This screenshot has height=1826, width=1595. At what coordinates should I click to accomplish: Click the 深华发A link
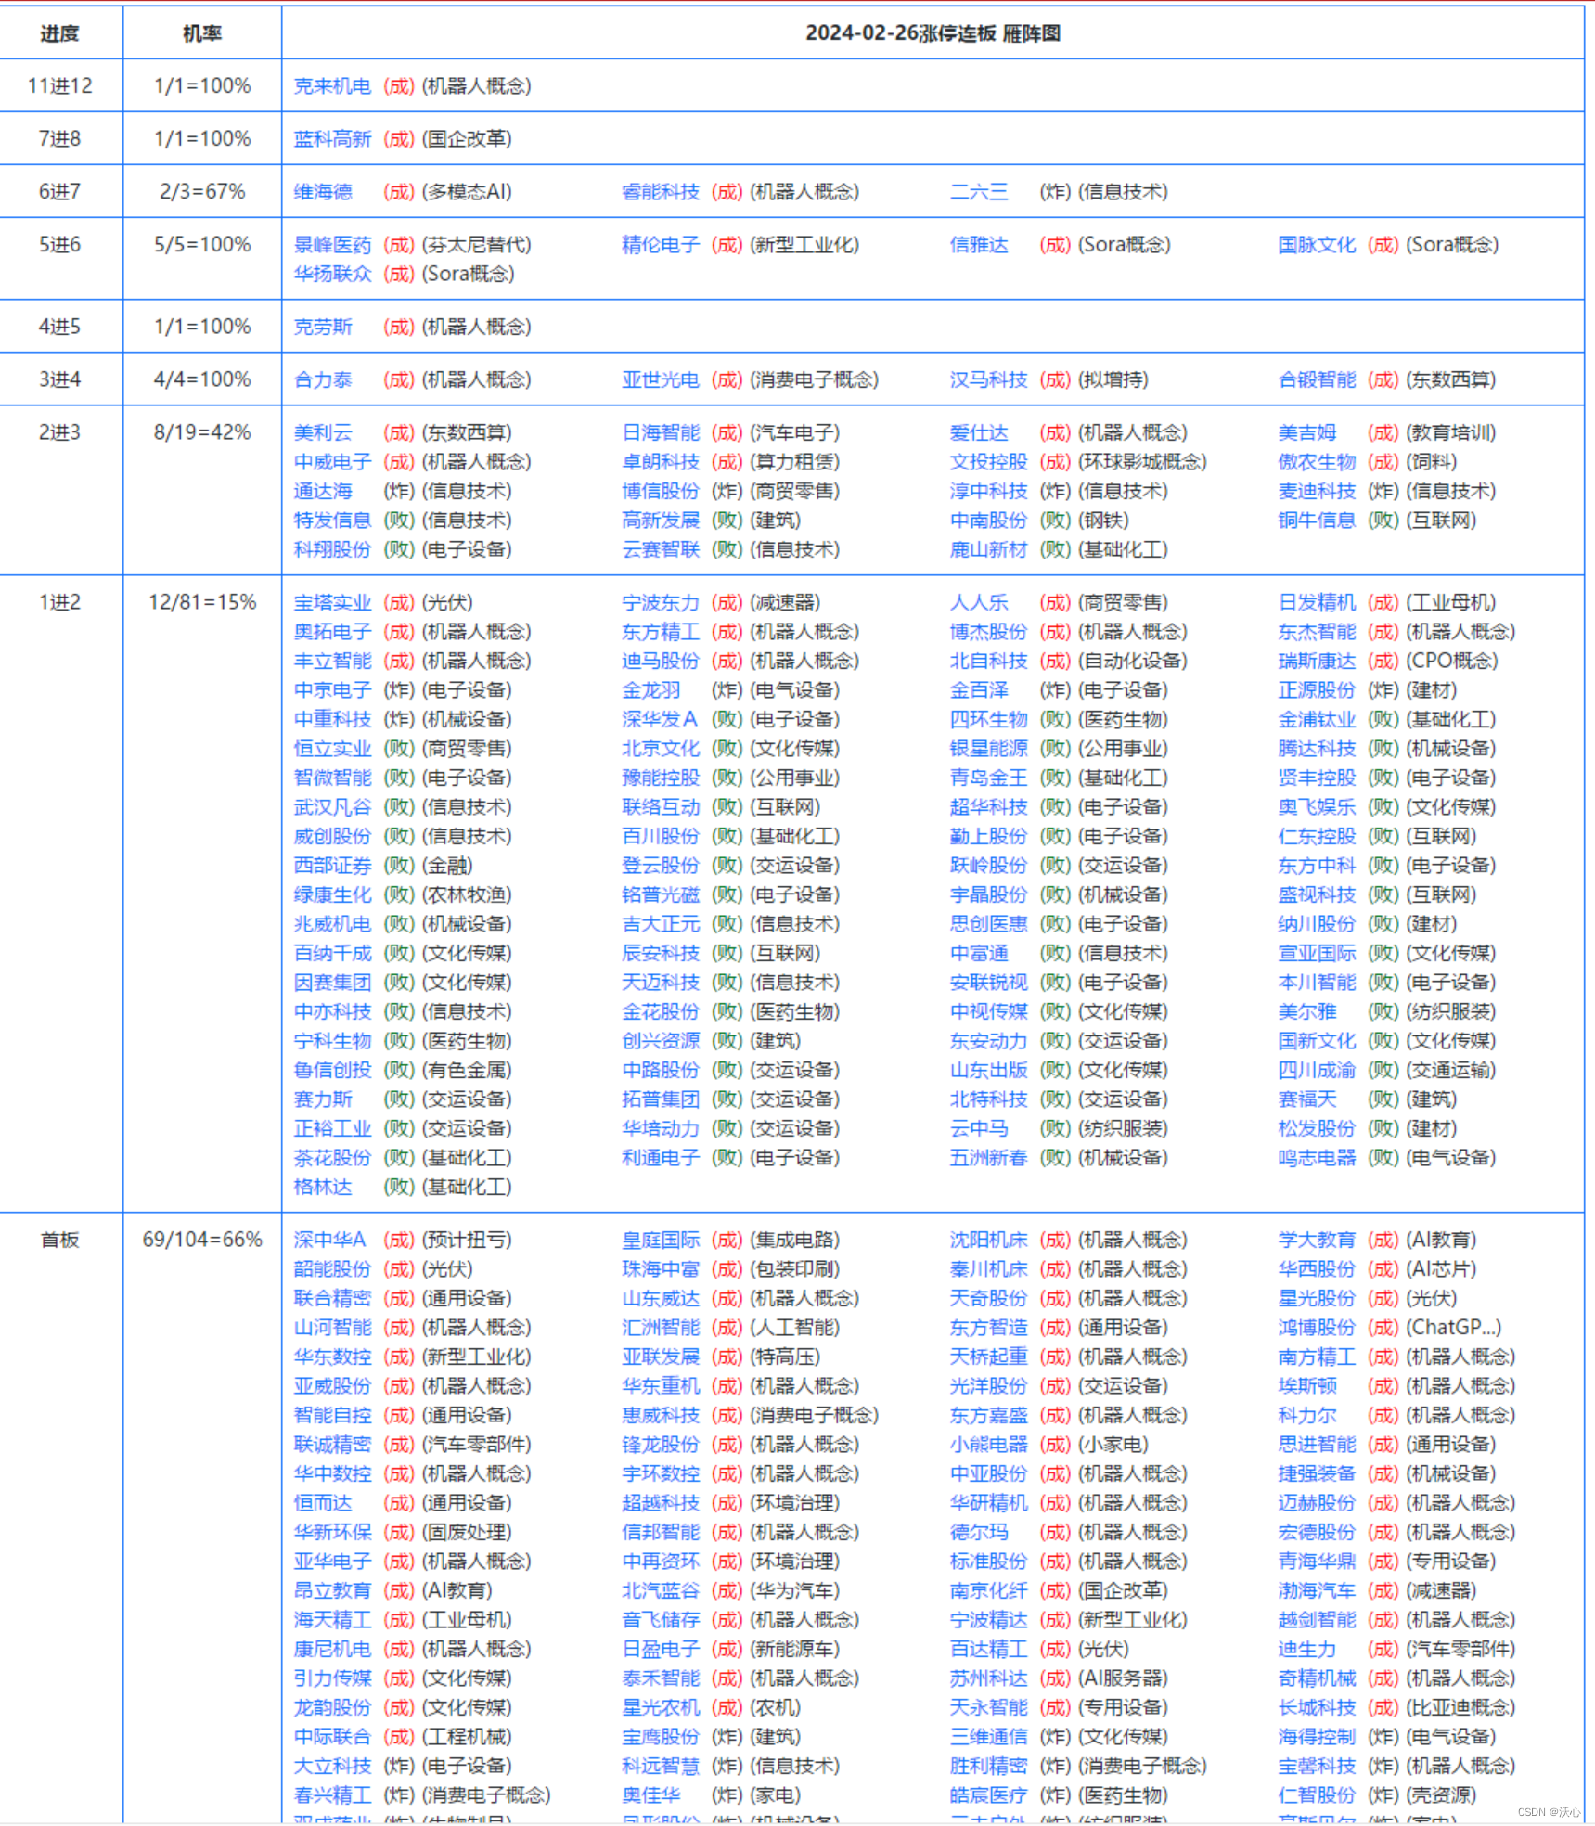tap(660, 719)
